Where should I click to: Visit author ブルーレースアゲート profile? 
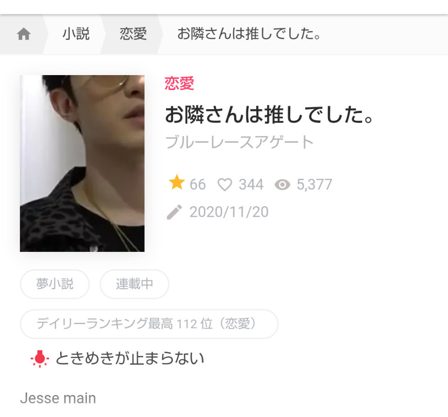point(239,142)
